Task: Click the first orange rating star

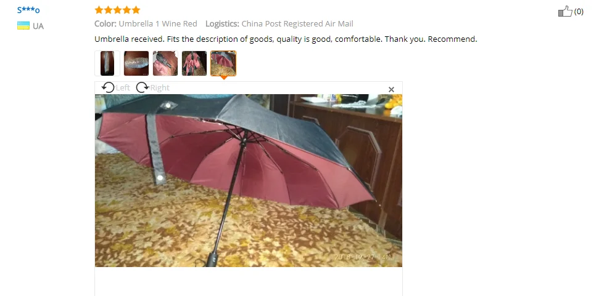Action: point(99,10)
